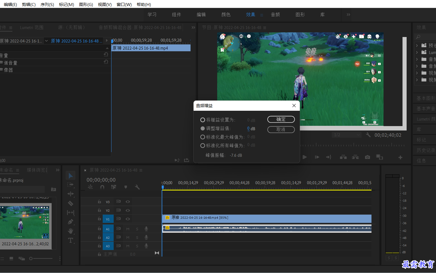Open 序列(S) menu

click(47, 4)
